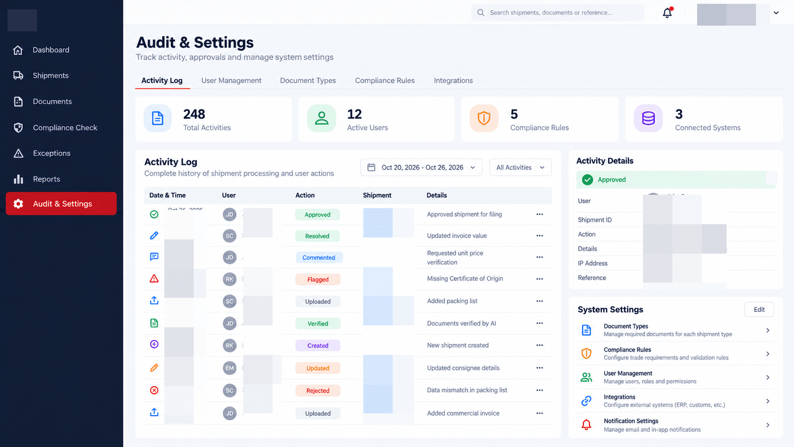Viewport: 794px width, 447px height.
Task: Click the Connected Systems database icon
Action: (x=648, y=118)
